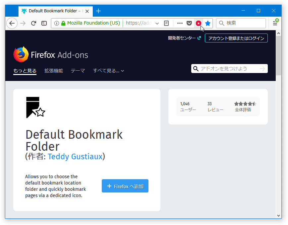Click the red star Default Bookmark Folder icon

click(199, 23)
